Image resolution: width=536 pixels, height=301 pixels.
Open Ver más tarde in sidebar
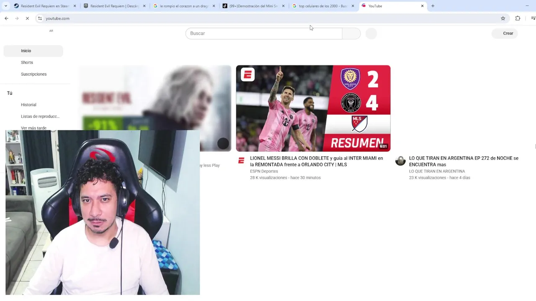coord(33,128)
